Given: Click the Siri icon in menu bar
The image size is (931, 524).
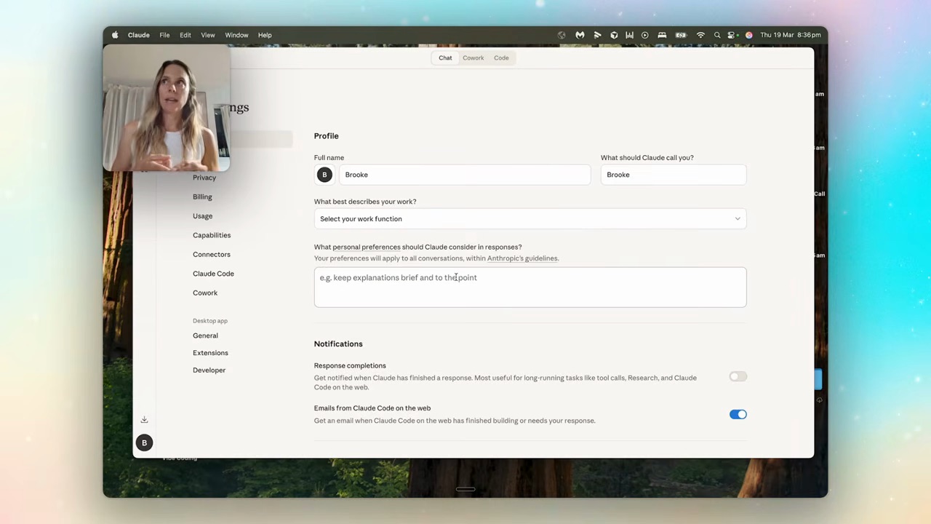Looking at the screenshot, I should 748,35.
